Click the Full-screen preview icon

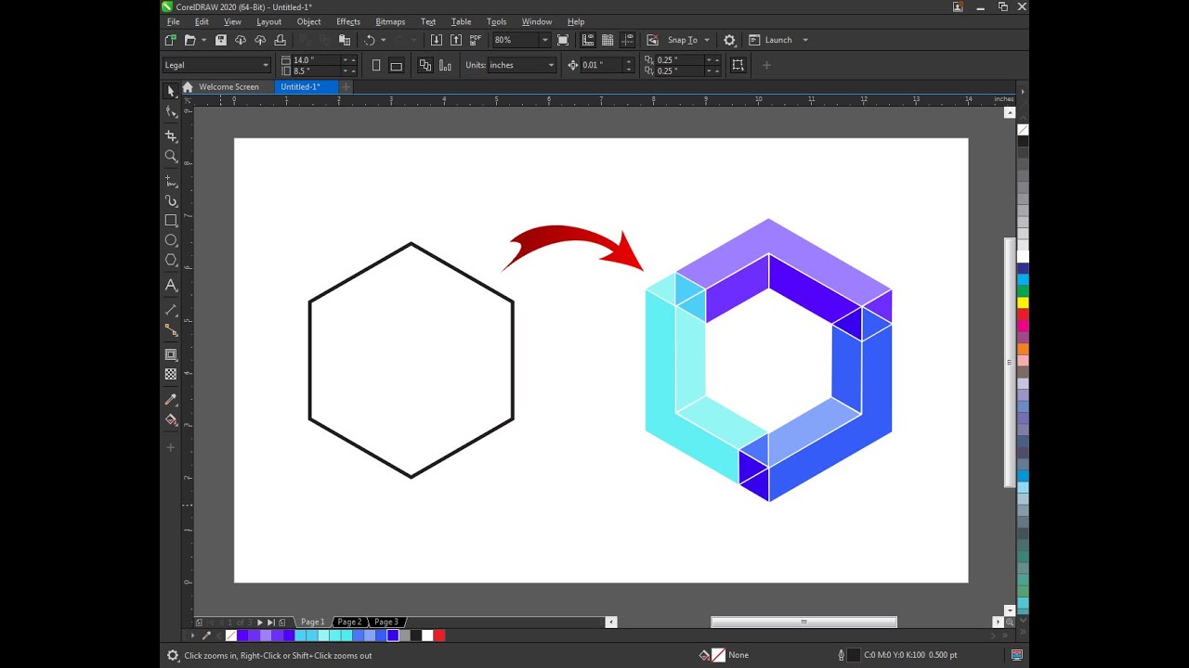click(x=563, y=40)
